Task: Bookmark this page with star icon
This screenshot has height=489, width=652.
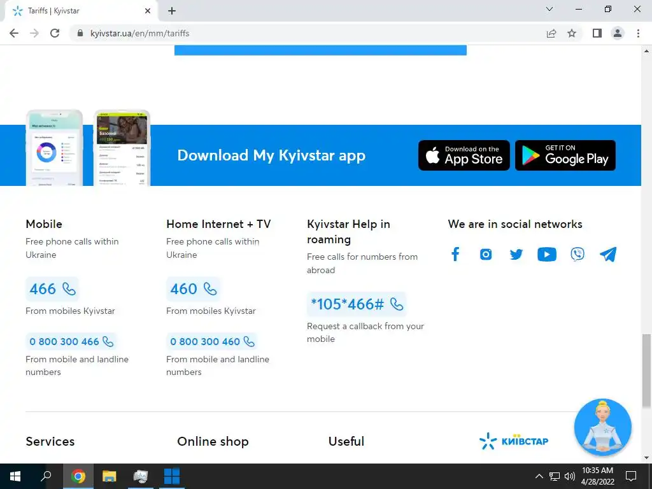Action: click(572, 33)
